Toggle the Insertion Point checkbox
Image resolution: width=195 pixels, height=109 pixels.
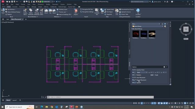tap(133, 70)
